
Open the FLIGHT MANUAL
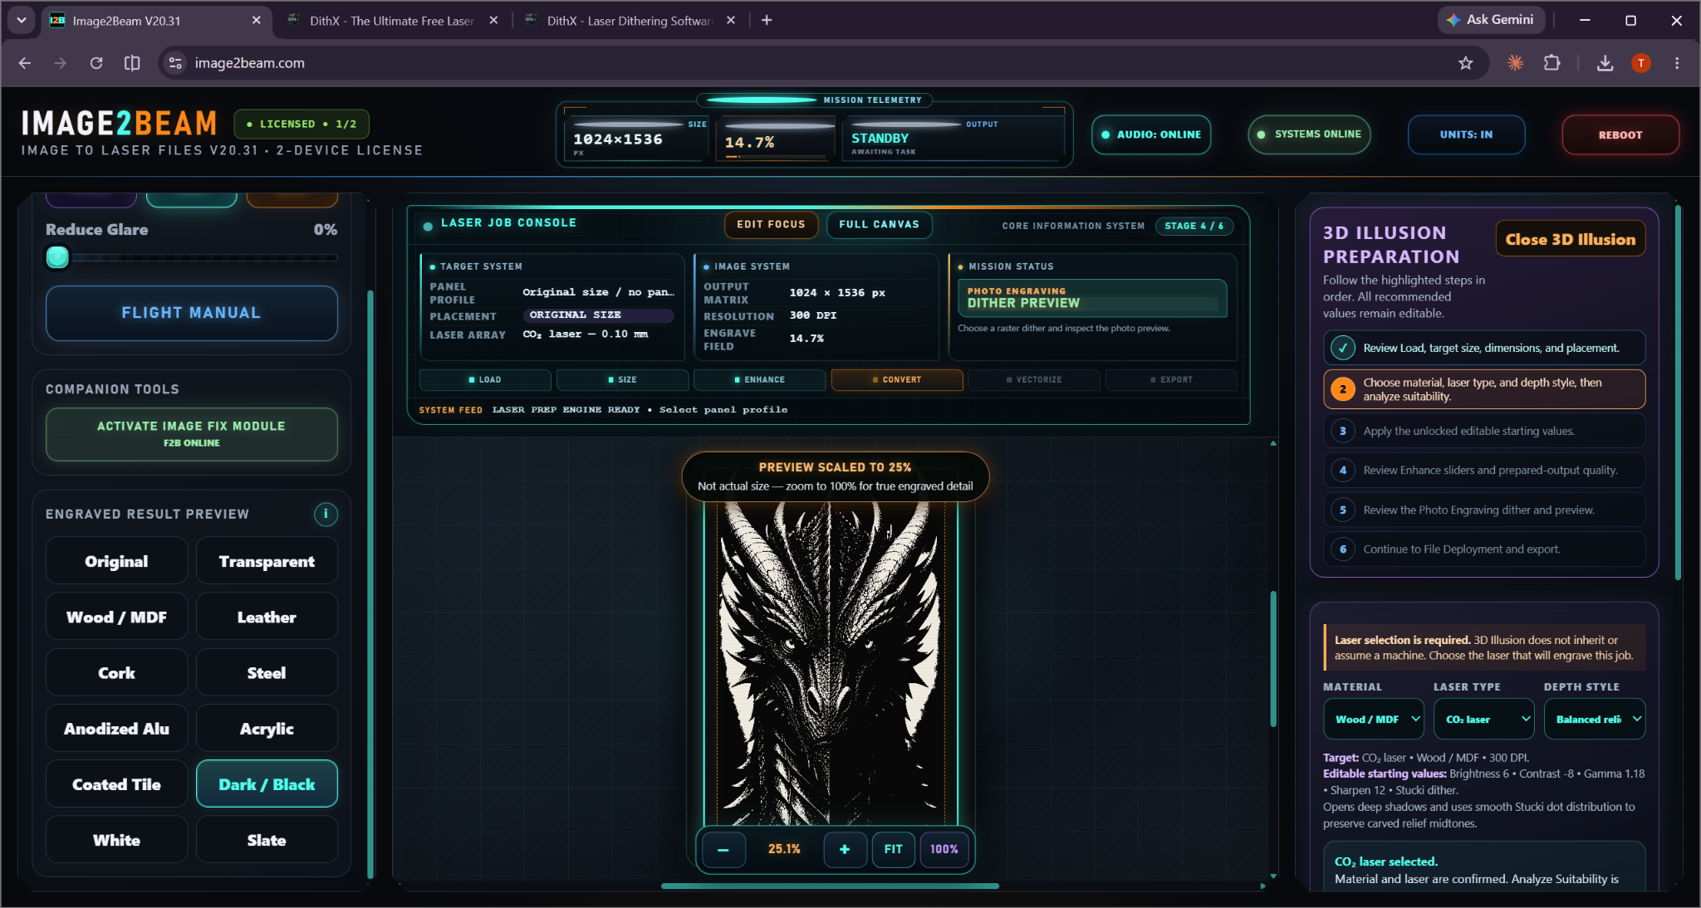point(191,313)
